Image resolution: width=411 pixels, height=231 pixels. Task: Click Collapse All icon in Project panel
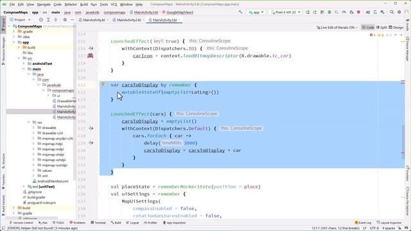pos(56,20)
